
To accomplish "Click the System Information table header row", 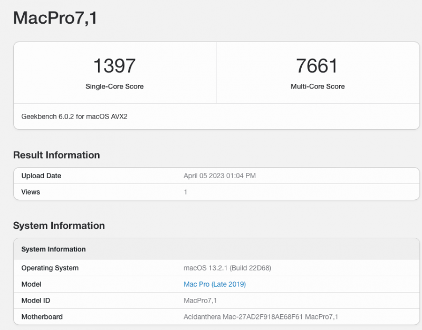I will pos(53,249).
